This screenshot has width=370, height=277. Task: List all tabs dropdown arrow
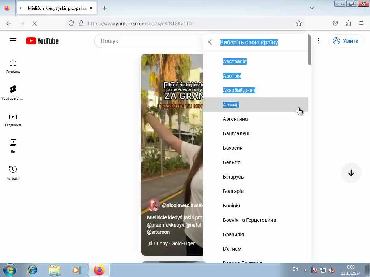[312, 8]
